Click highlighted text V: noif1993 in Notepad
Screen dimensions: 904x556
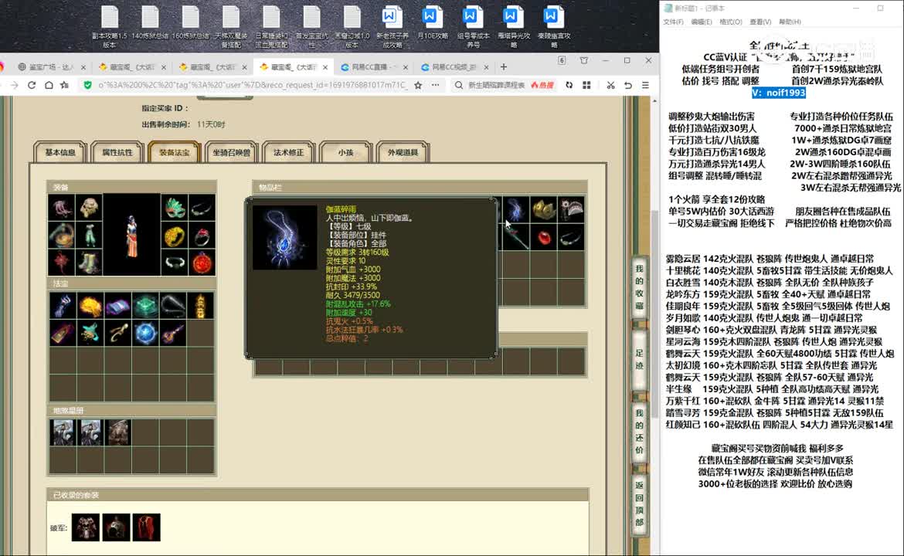[x=778, y=93]
